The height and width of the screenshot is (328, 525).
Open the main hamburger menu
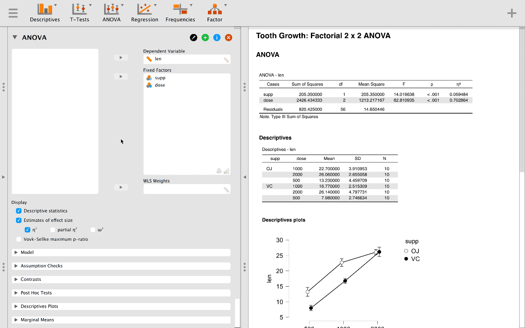tap(13, 13)
